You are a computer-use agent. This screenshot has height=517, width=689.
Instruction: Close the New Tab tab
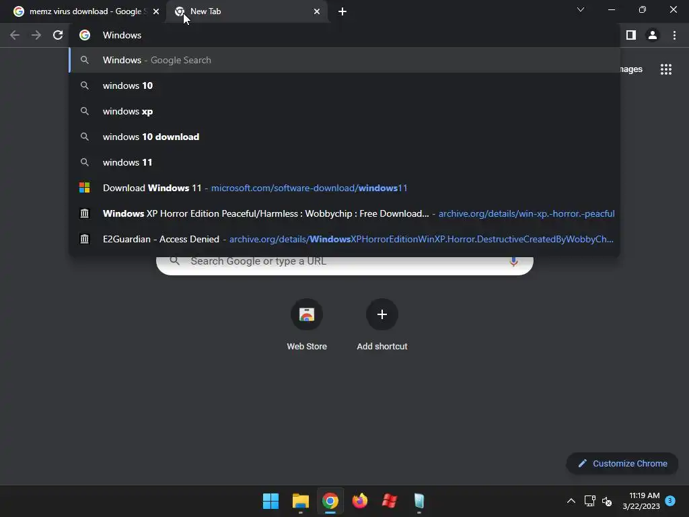317,11
